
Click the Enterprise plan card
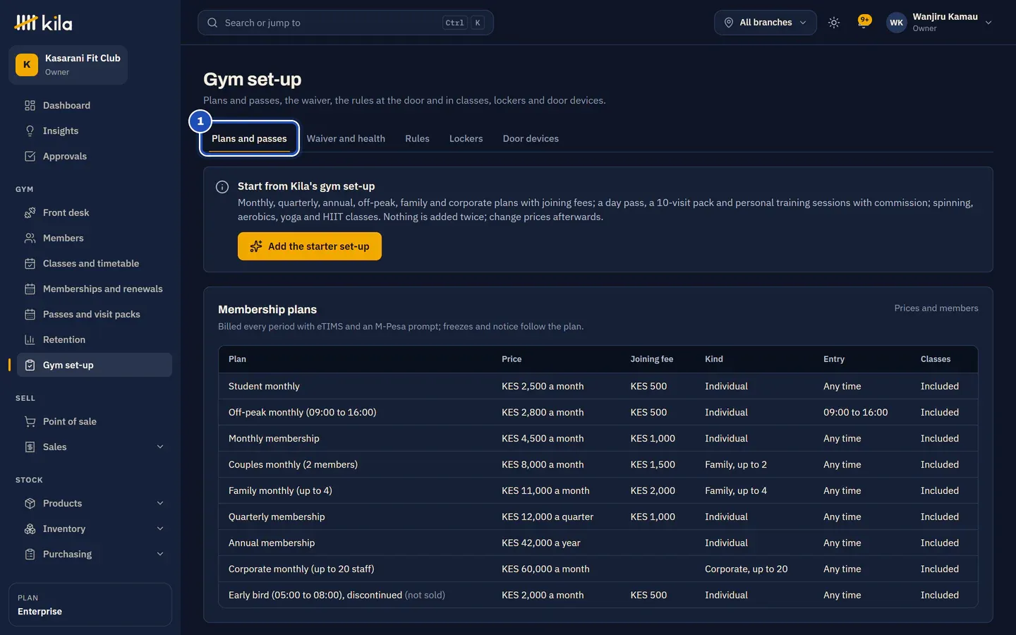(x=90, y=605)
